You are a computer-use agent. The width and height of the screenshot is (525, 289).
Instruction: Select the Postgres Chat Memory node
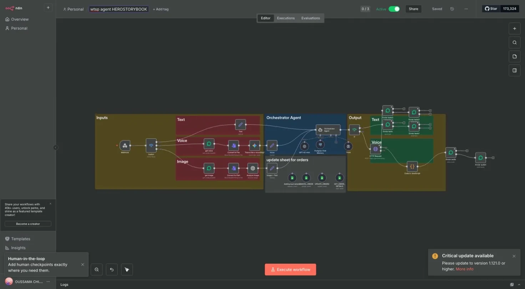click(x=320, y=144)
